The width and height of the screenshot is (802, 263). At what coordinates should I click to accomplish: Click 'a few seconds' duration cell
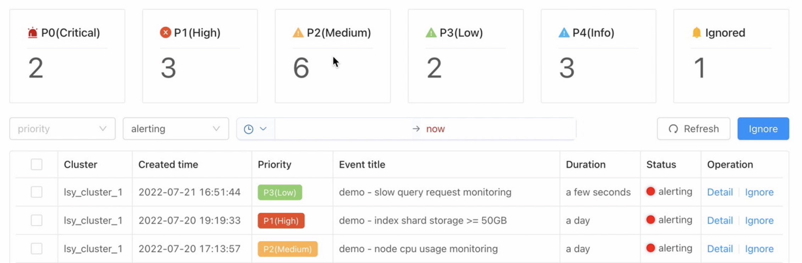(x=598, y=192)
